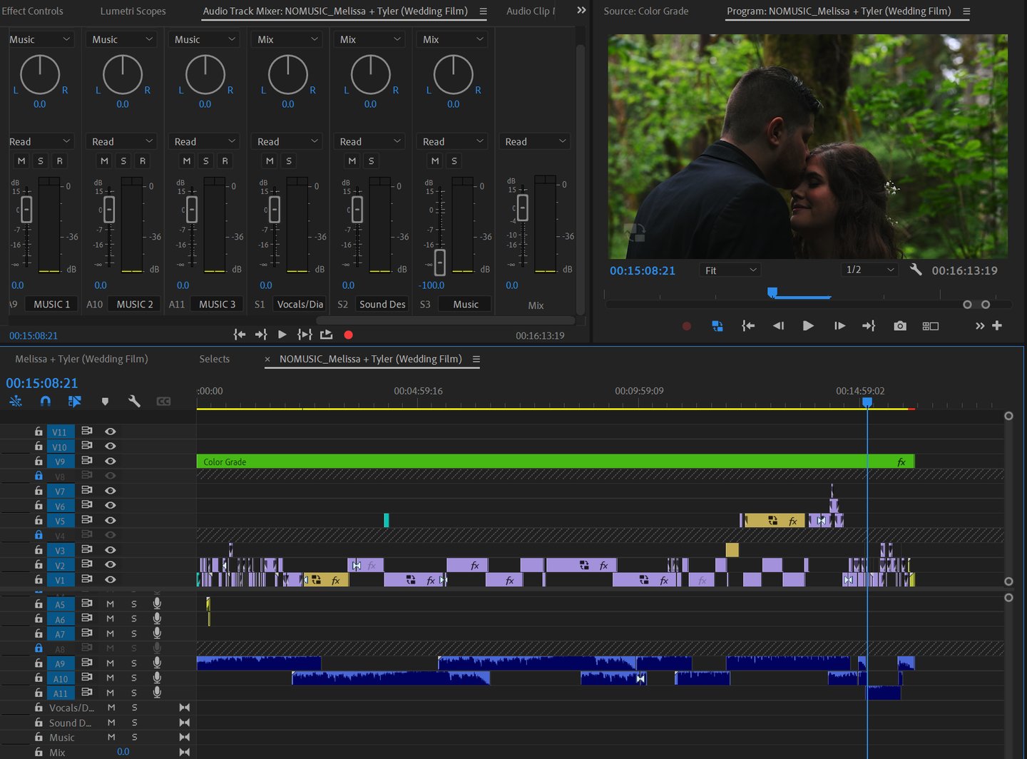Open automation mode dropdown for MUSIC 1
Viewport: 1027px width, 759px height.
pyautogui.click(x=40, y=141)
